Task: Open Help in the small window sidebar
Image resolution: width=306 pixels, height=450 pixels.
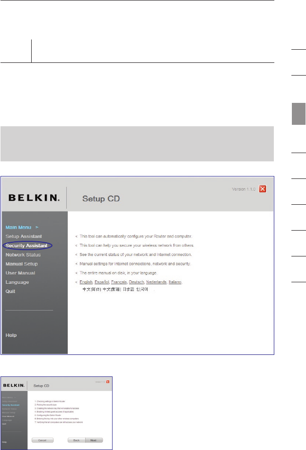Action: (4, 442)
